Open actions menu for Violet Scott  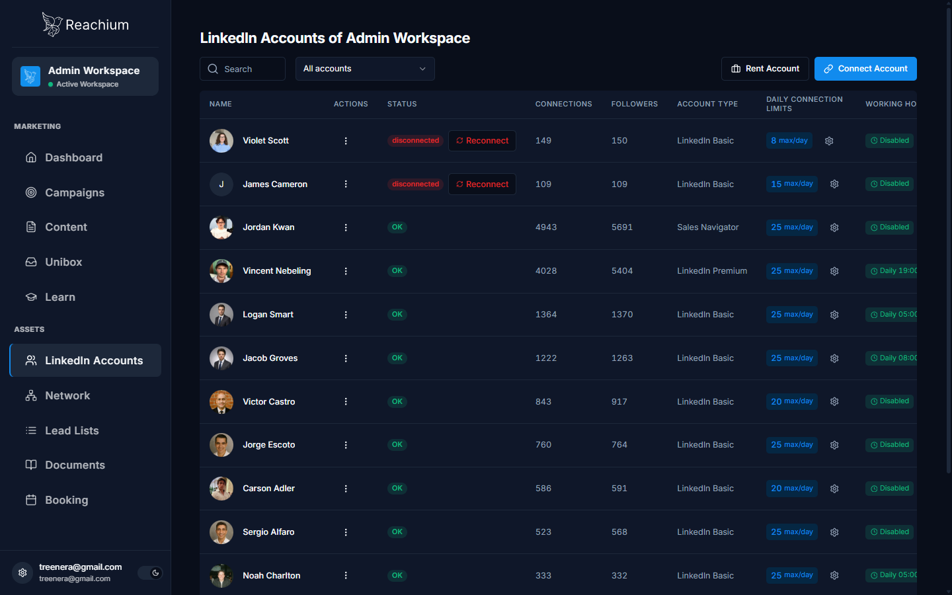coord(346,141)
